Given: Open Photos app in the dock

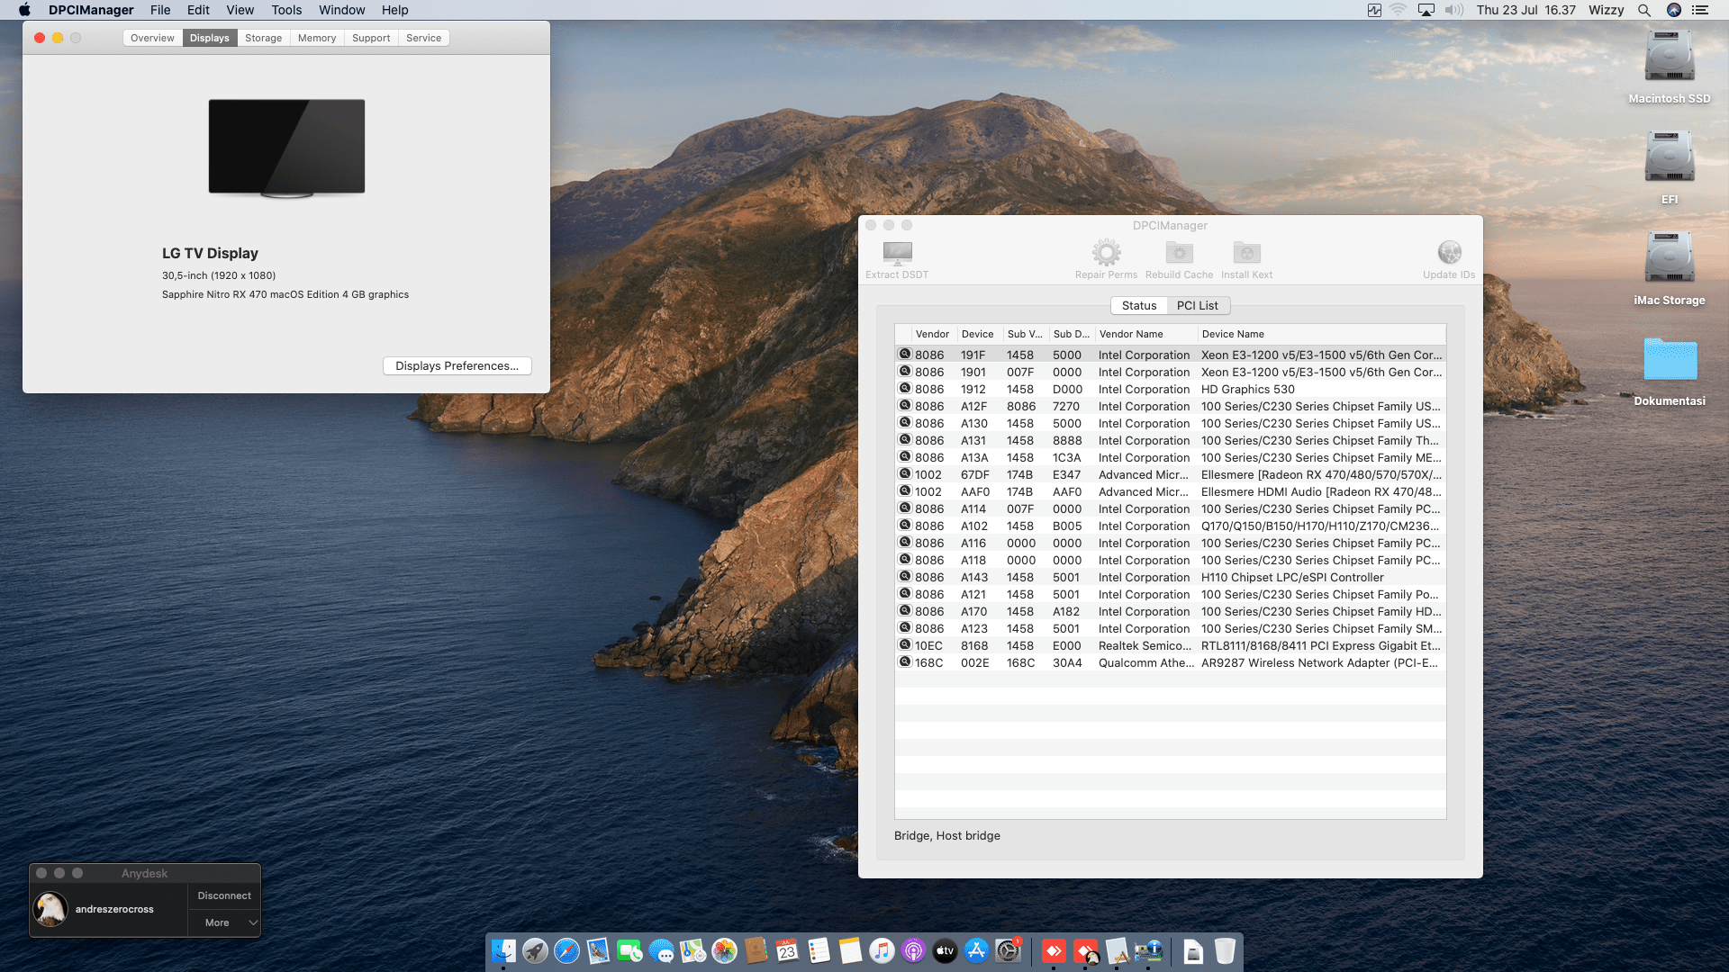Looking at the screenshot, I should pos(724,950).
